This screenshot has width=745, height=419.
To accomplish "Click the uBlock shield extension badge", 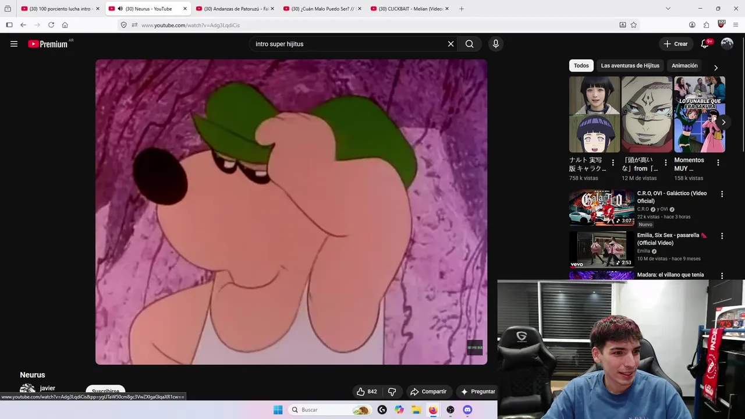I will pos(721,24).
